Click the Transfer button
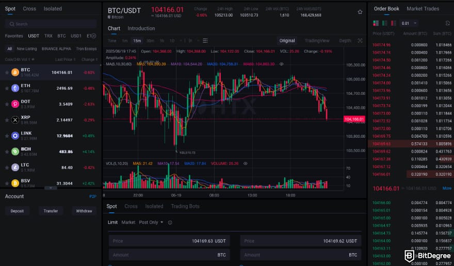 pos(51,211)
